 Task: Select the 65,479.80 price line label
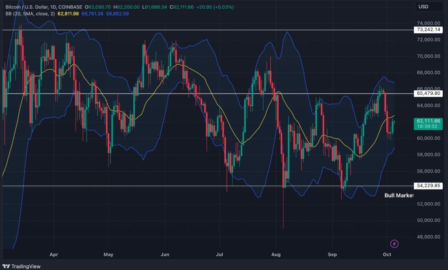[x=428, y=93]
